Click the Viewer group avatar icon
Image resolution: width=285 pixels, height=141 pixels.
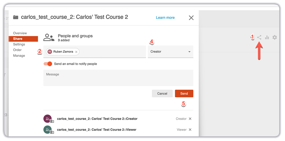pos(48,130)
